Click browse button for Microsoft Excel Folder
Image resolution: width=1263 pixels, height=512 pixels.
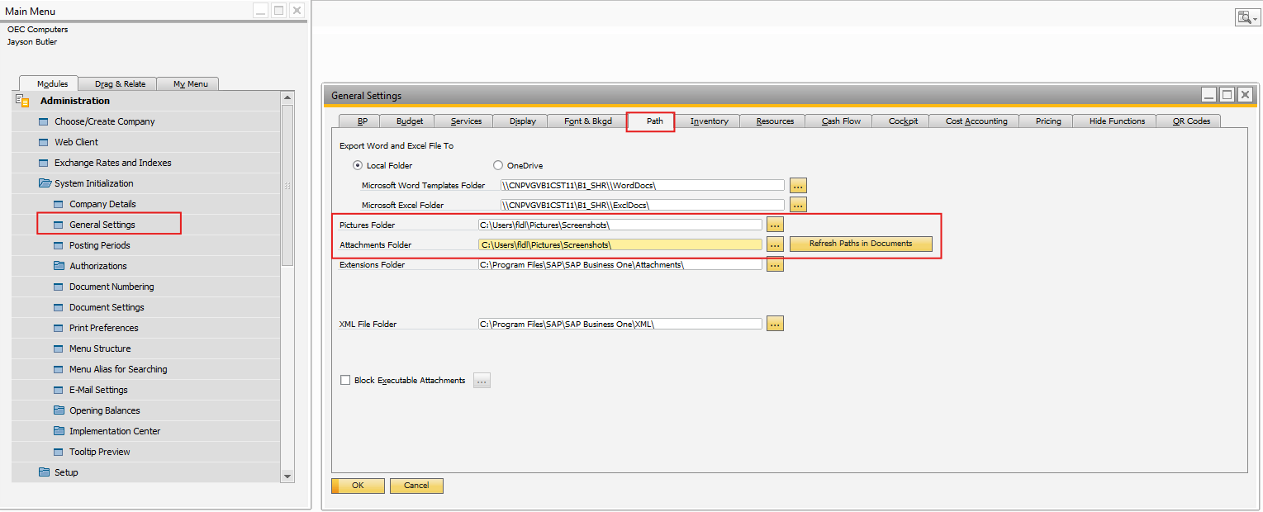(x=798, y=205)
